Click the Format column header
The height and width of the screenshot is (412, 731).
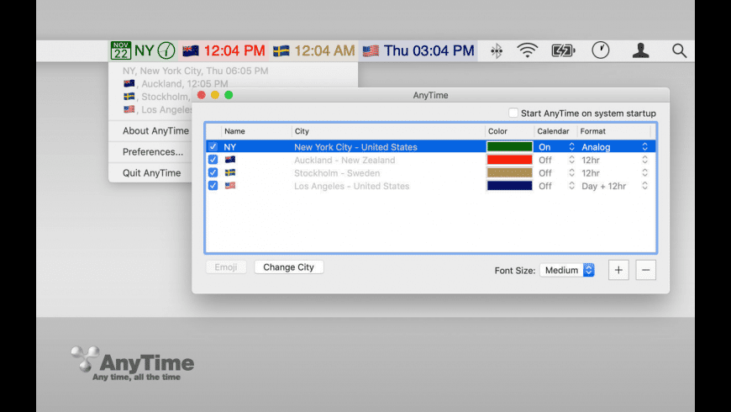click(614, 131)
